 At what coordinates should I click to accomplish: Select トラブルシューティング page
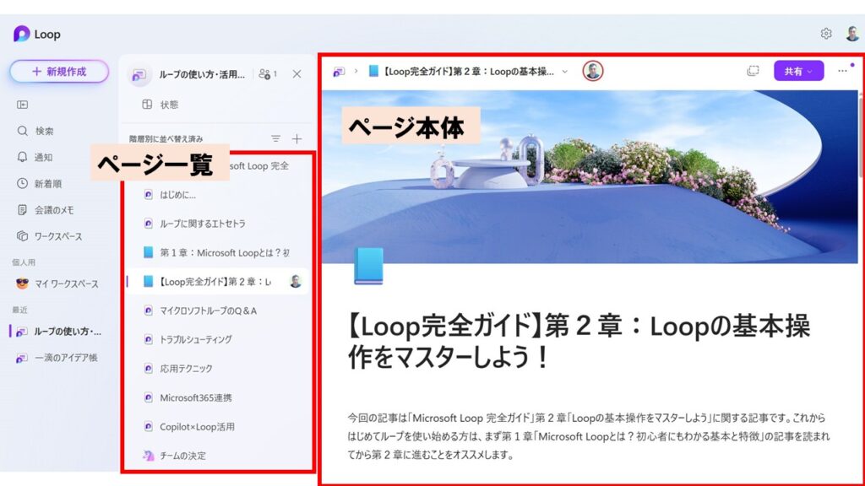[195, 339]
